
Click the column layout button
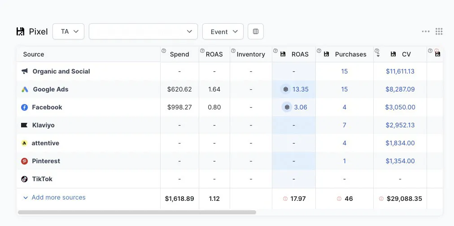point(256,31)
